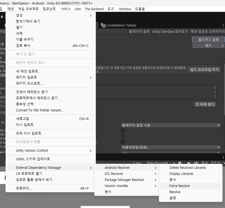This screenshot has height=208, width=225.
Task: Select 씬에서 레퍼런스 찾기
Action: click(x=51, y=92)
